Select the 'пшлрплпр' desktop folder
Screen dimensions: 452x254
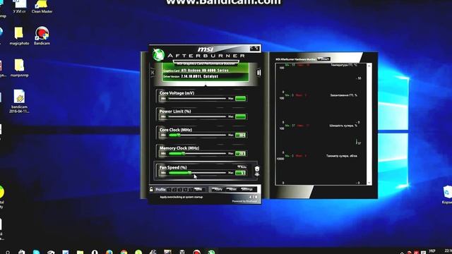pyautogui.click(x=19, y=68)
